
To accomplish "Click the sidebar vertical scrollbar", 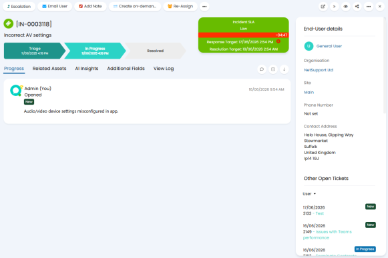I will point(385,65).
